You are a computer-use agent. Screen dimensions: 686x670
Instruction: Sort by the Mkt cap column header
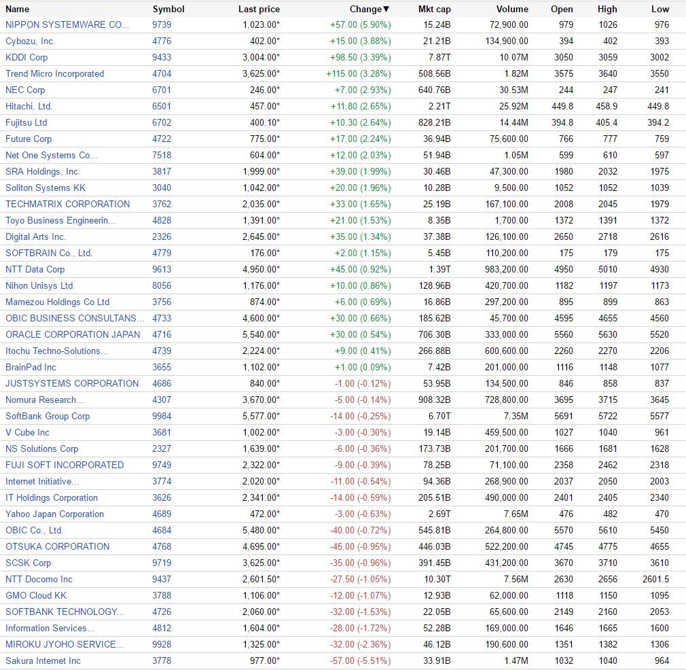click(x=434, y=10)
